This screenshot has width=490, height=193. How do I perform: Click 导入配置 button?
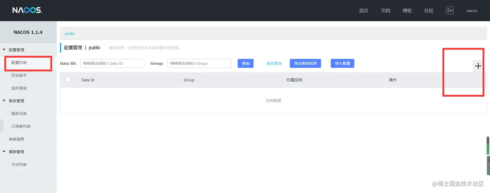(343, 63)
